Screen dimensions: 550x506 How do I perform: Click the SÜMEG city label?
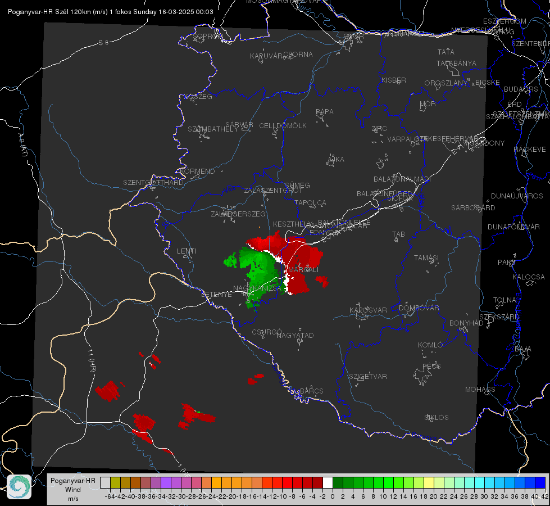click(x=297, y=185)
